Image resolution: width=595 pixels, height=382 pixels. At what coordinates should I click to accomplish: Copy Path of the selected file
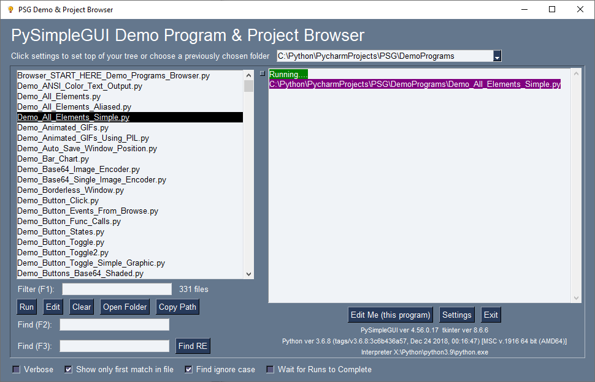[x=177, y=307]
